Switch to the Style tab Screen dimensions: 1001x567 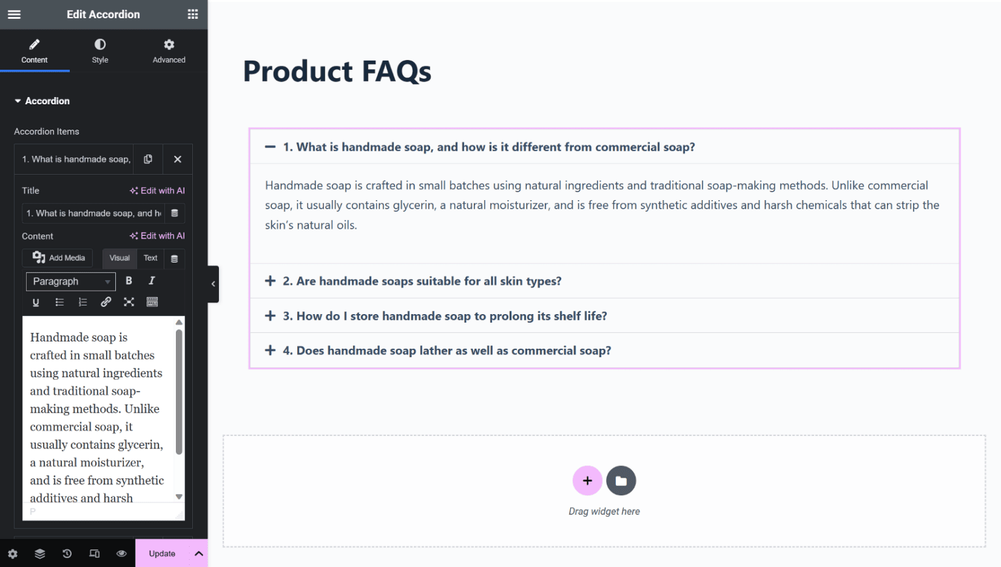click(x=100, y=51)
